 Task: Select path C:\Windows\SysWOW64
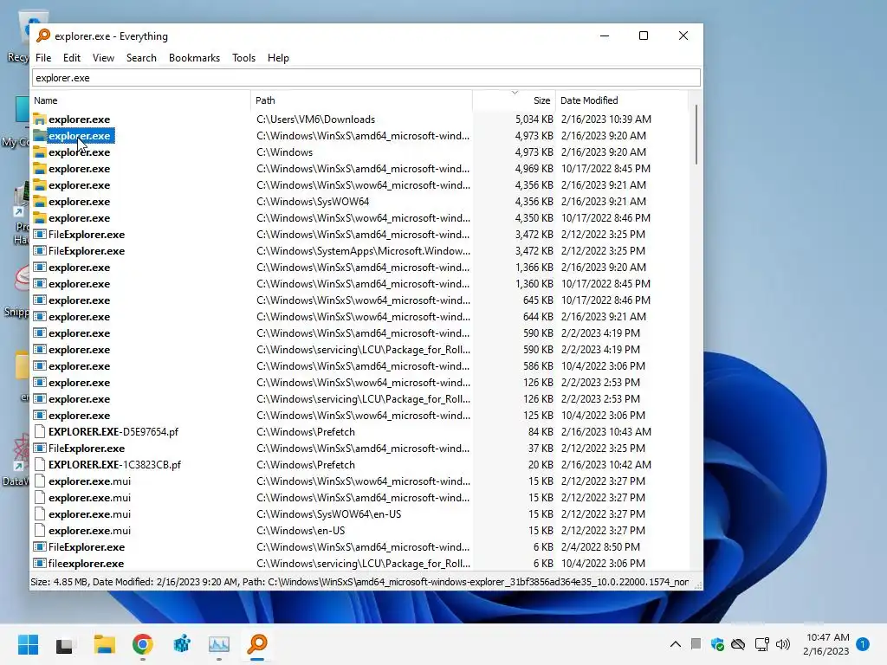coord(312,201)
